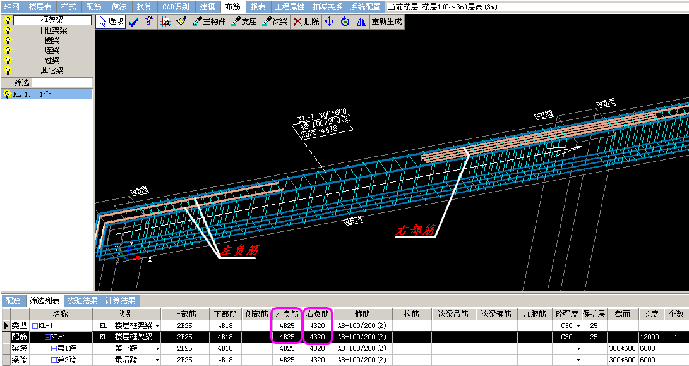Image resolution: width=689 pixels, height=366 pixels.
Task: Click the red-framed box selection icon
Action: pos(165,21)
